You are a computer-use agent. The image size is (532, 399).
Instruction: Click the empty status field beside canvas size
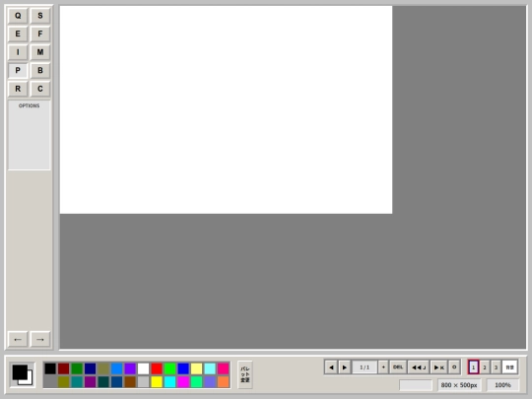[416, 385]
